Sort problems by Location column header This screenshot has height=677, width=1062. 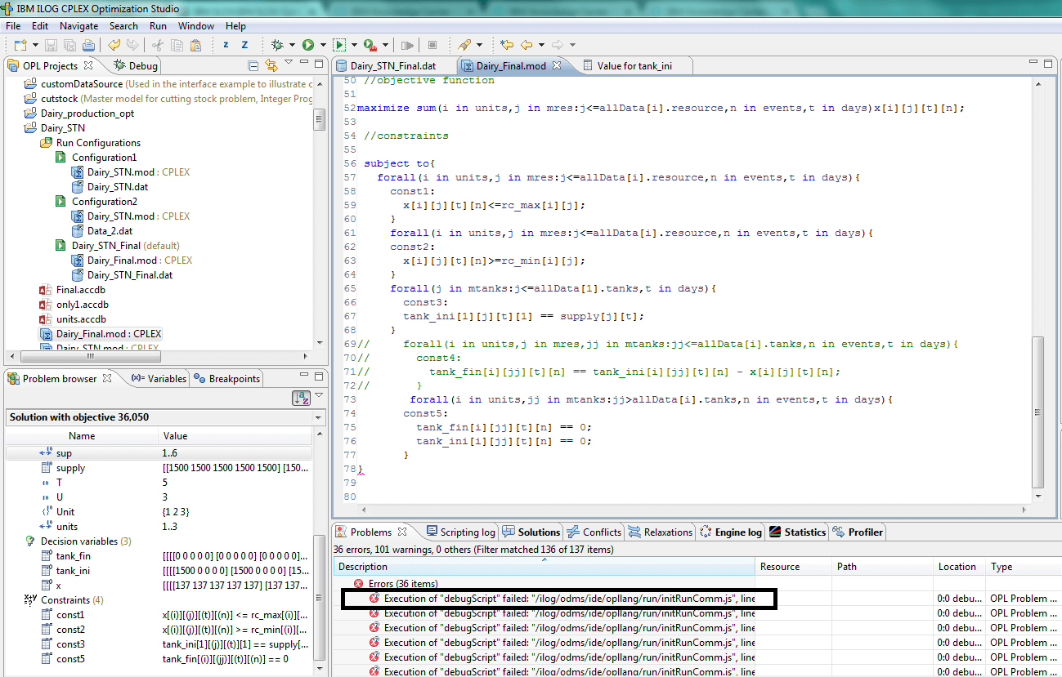[x=959, y=566]
